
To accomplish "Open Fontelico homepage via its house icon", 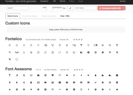I will (74, 40).
